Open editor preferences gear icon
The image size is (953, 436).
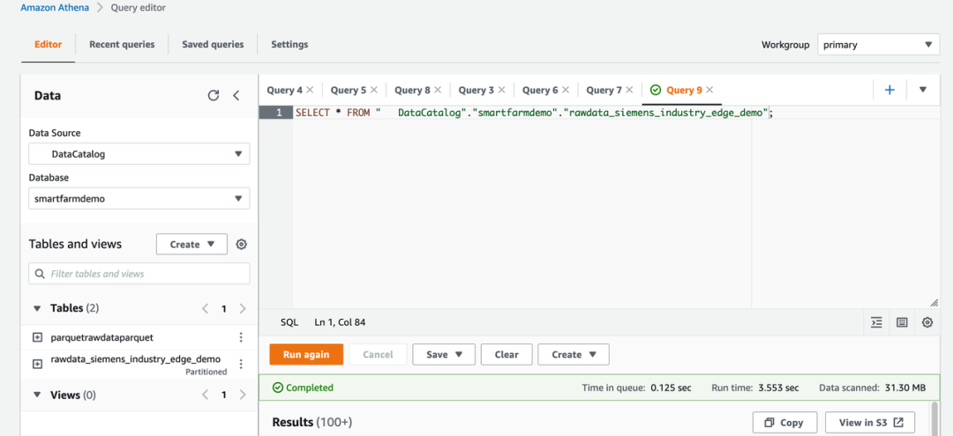click(927, 322)
